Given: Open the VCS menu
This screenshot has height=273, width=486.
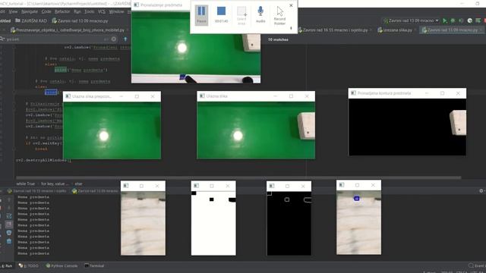Looking at the screenshot, I should [101, 11].
